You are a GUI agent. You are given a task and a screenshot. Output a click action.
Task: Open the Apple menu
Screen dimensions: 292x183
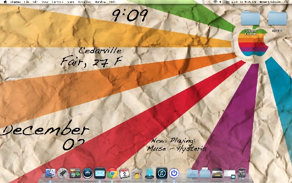point(5,2)
